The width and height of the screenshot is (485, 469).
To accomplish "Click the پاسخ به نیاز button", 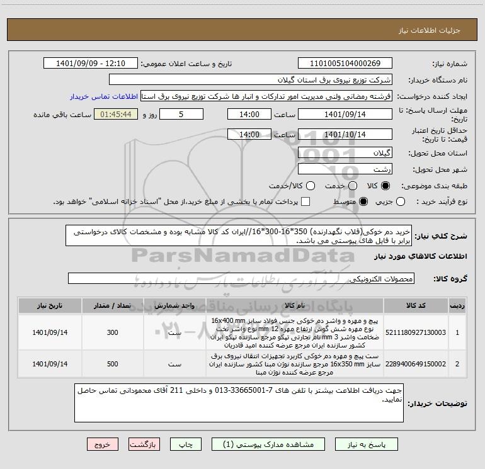I will (367, 444).
